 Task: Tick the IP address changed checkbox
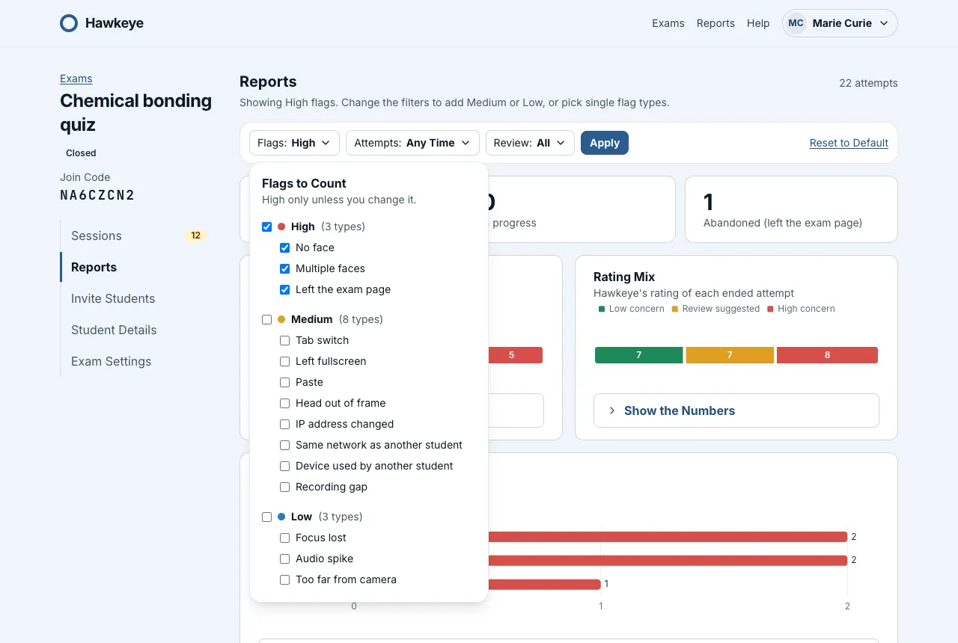coord(285,424)
